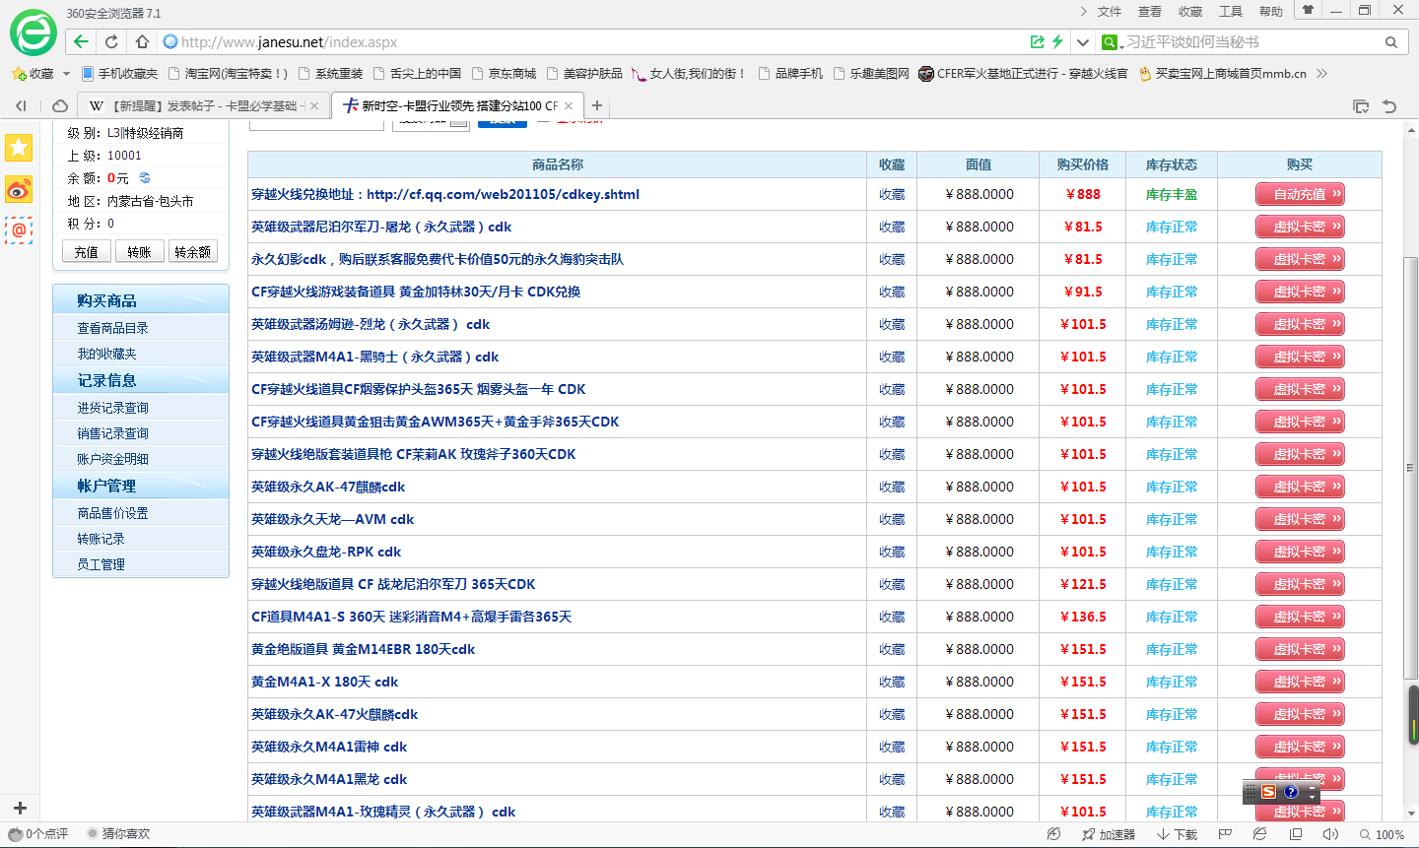Open 商品售价设置 in the side menu
1419x848 pixels.
point(113,513)
